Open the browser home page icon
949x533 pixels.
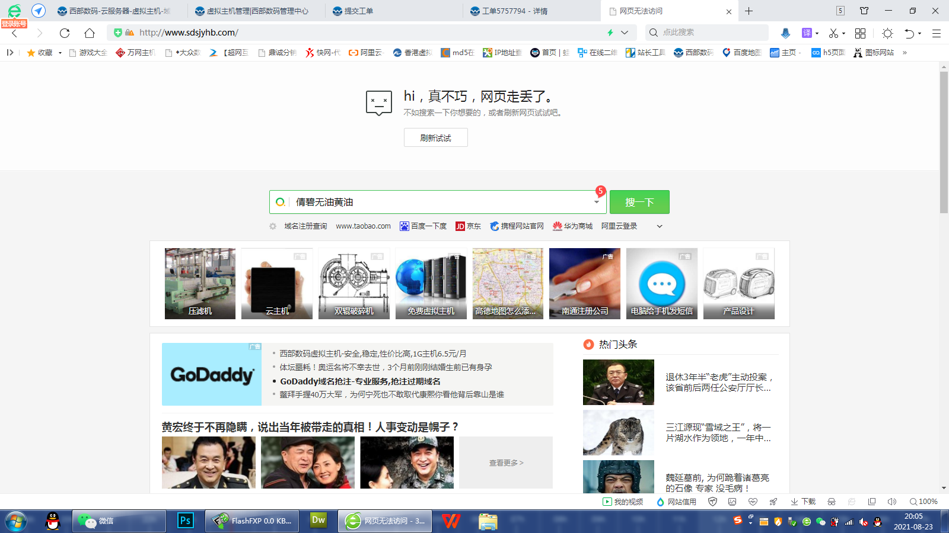pyautogui.click(x=90, y=33)
